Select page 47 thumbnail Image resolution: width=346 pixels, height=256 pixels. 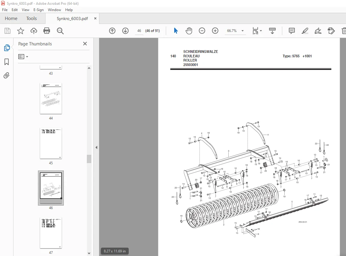click(51, 233)
